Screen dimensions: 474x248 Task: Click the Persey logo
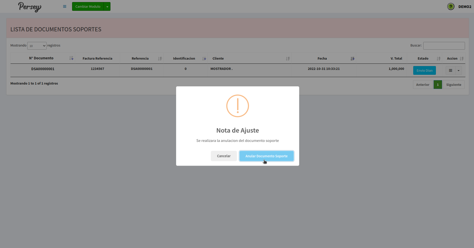(30, 7)
